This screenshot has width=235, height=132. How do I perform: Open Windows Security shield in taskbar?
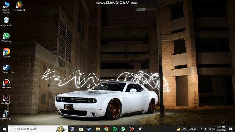140,129
